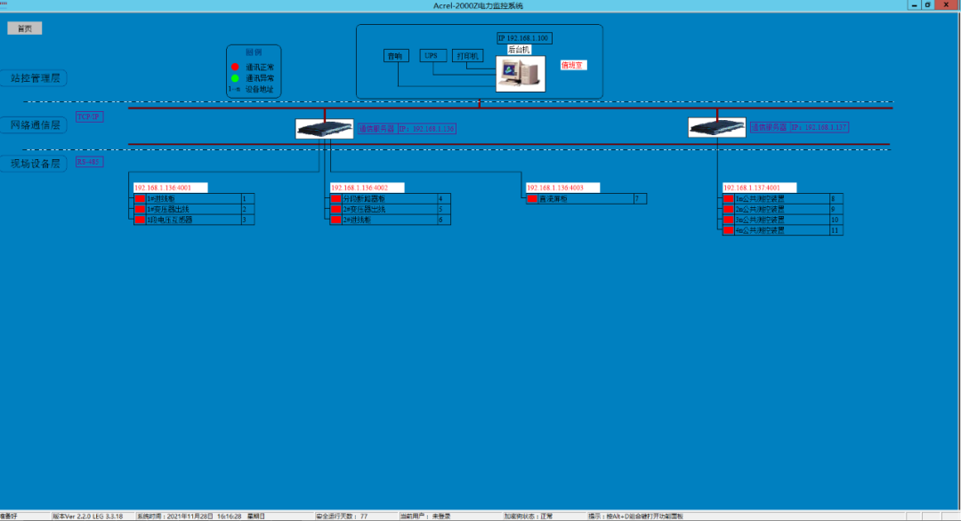Toggle the red status light of 1#进线柜
The height and width of the screenshot is (521, 961).
139,198
